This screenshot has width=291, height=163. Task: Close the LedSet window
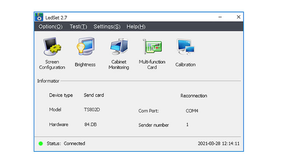tap(239, 17)
